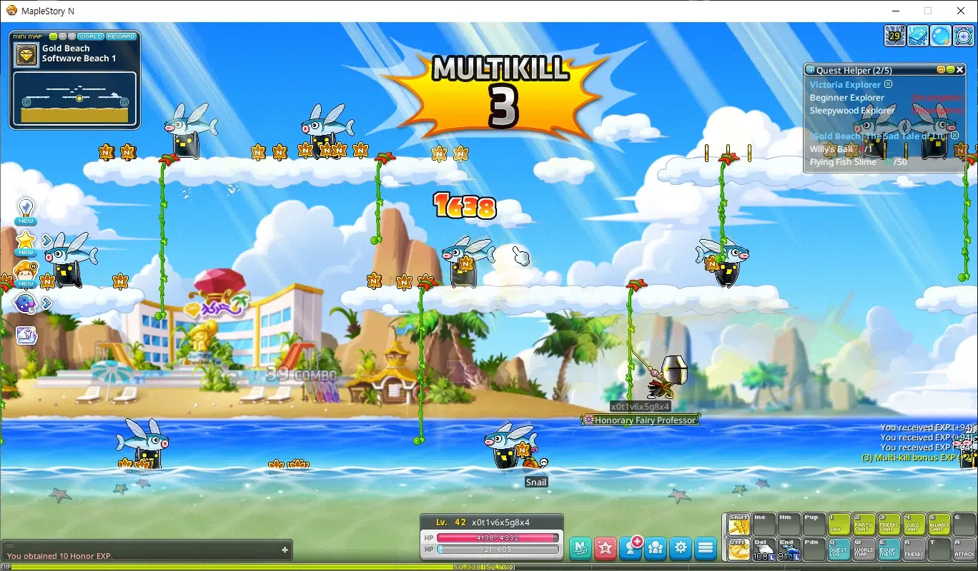Open the green N shop button
This screenshot has height=571, width=978.
coord(581,547)
